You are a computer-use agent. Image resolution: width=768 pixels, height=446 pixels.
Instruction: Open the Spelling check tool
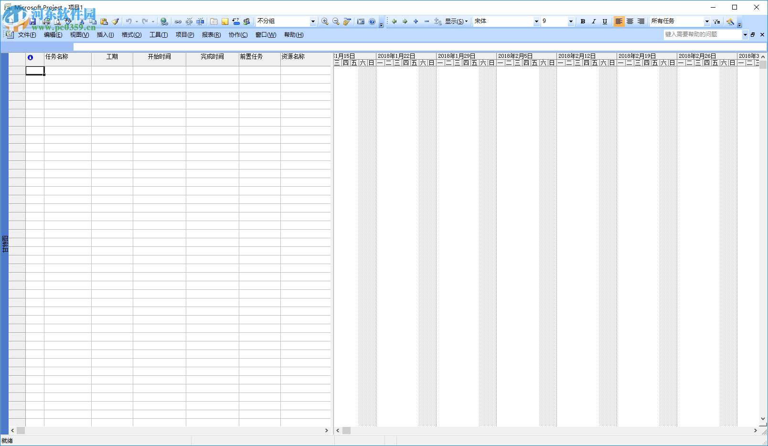coord(67,21)
